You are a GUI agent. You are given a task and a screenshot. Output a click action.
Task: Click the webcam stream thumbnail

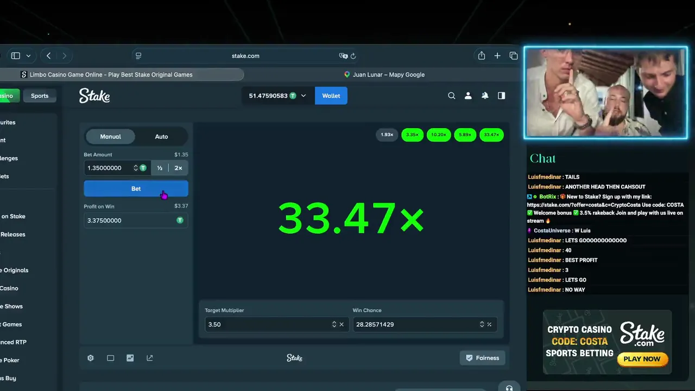point(605,92)
